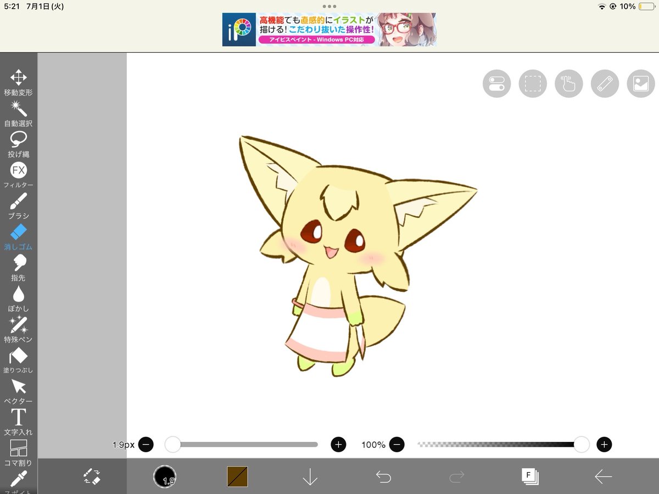
Task: Click the brush thickness slider track
Action: point(242,444)
